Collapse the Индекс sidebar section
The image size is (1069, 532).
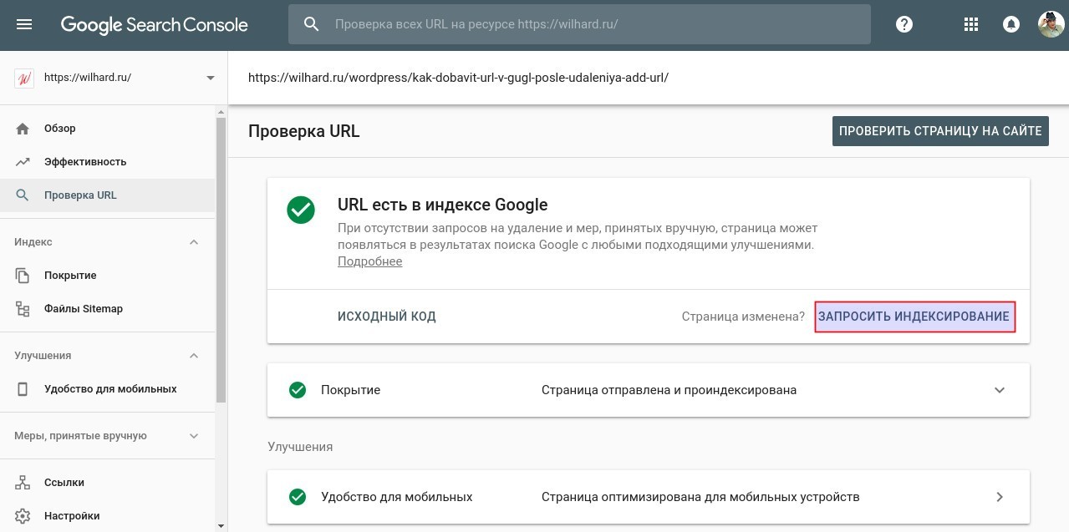point(194,242)
